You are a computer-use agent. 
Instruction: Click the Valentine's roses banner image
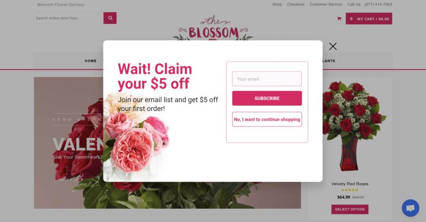68,143
